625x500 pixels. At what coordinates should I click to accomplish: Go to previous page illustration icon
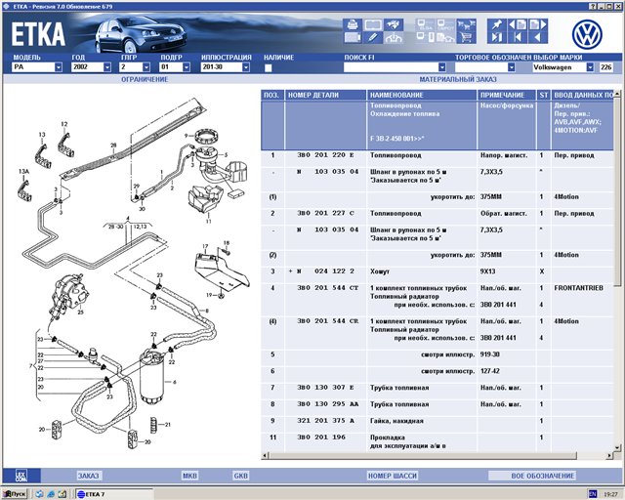coord(518,24)
